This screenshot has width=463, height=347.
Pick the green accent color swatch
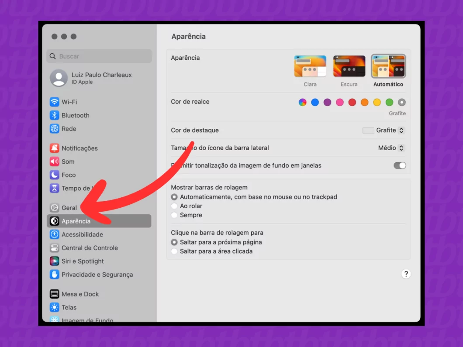390,103
